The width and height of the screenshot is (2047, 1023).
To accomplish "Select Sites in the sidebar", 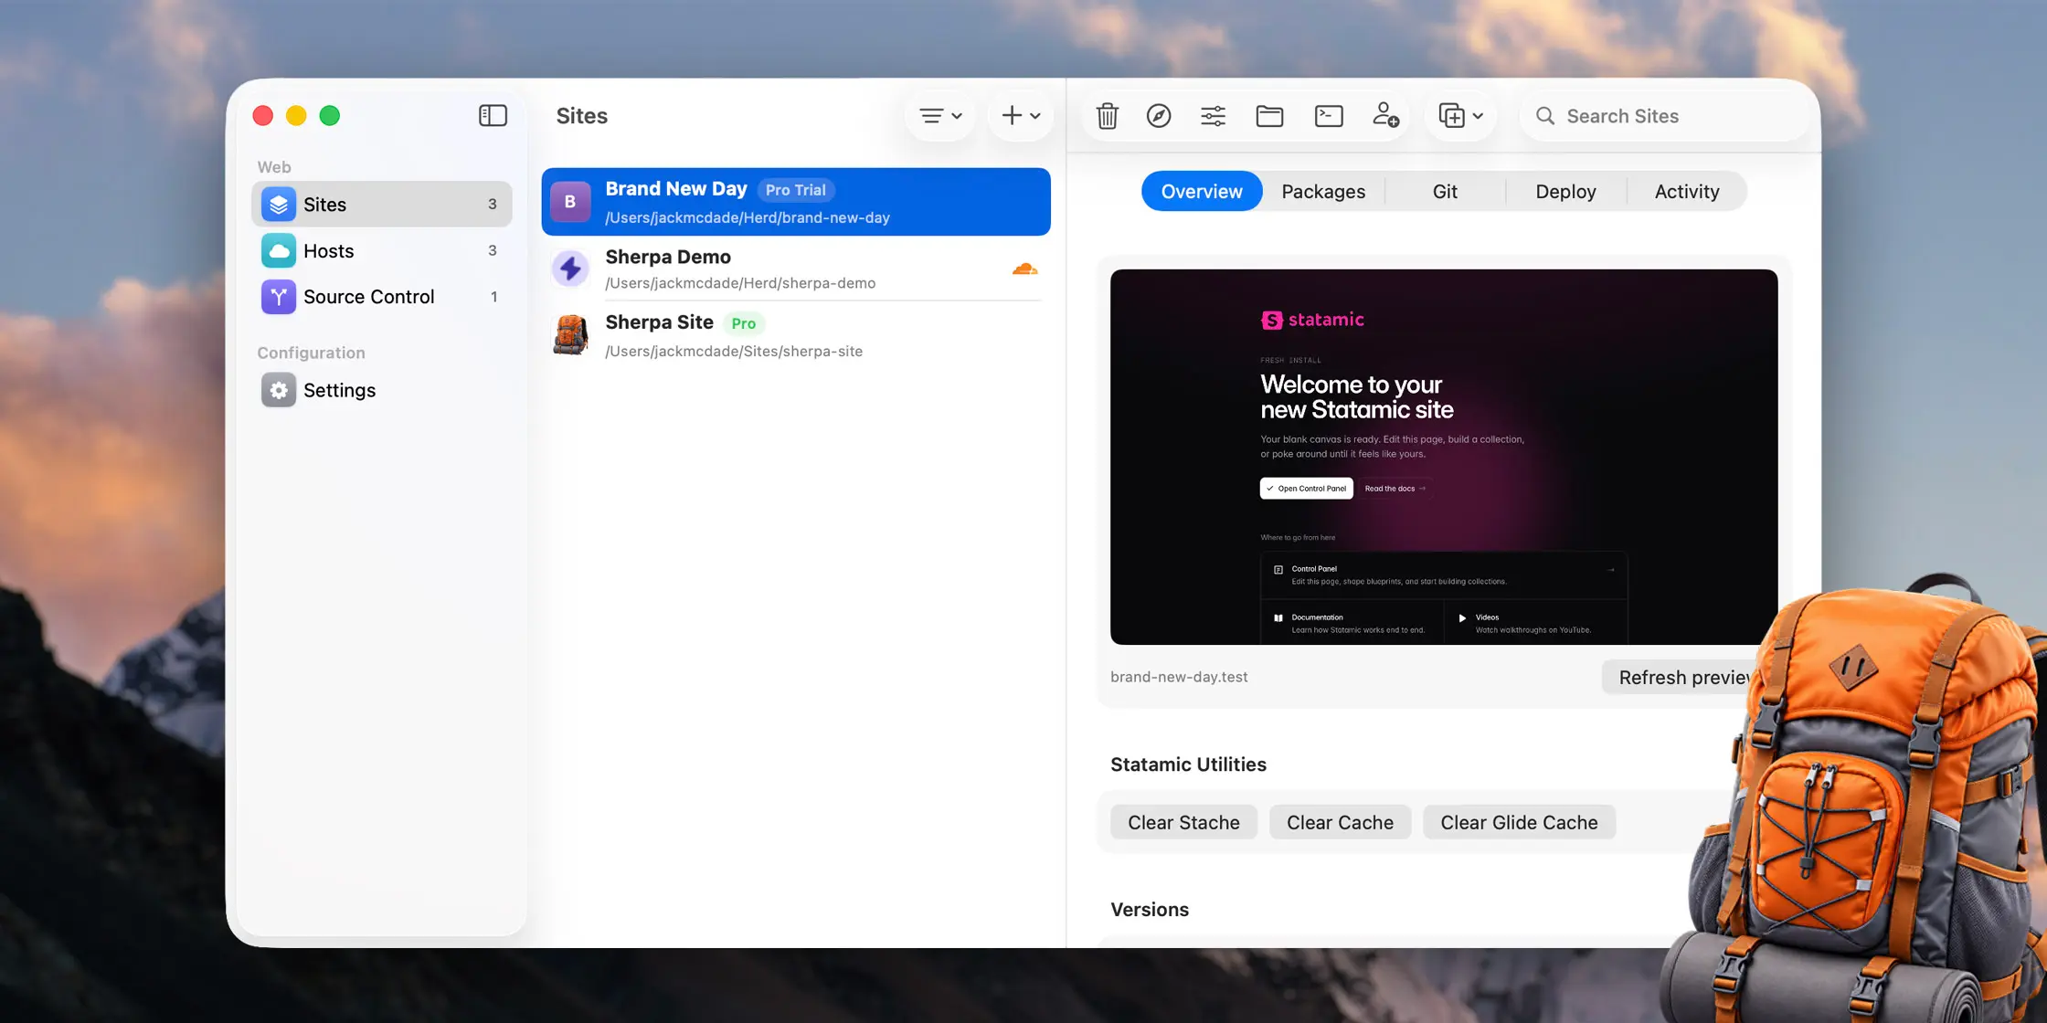I will click(x=382, y=205).
